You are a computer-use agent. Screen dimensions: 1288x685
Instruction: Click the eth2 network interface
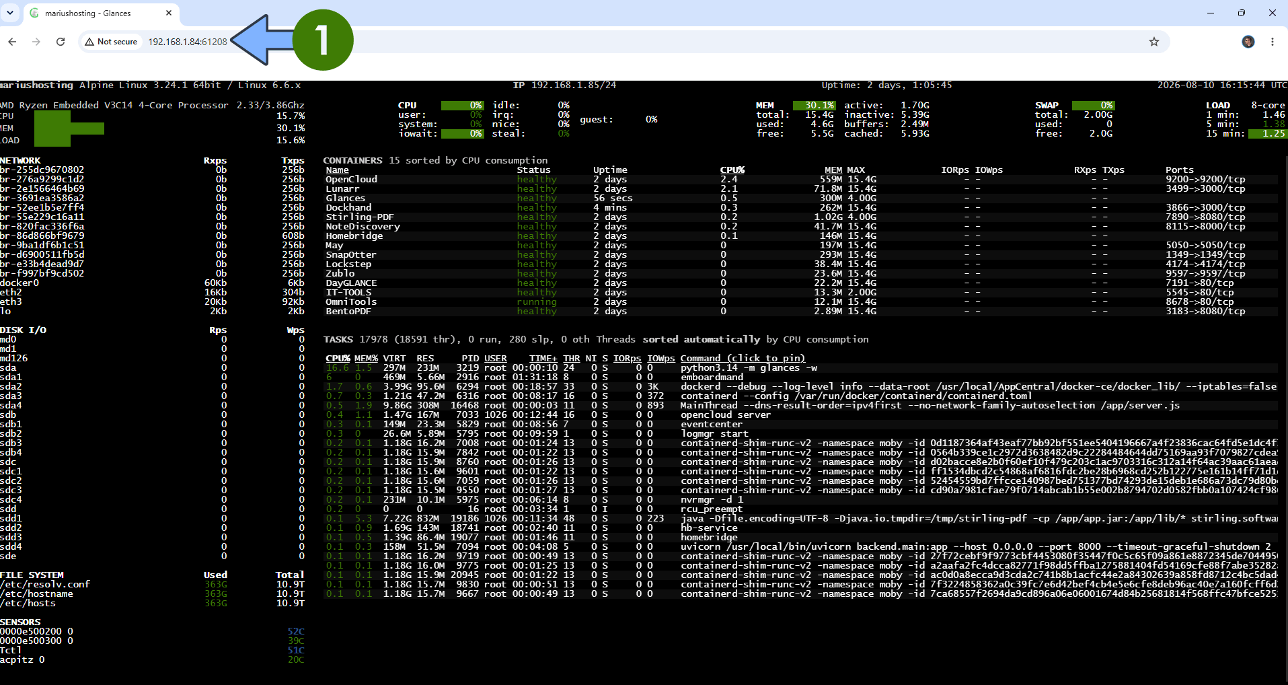point(11,293)
